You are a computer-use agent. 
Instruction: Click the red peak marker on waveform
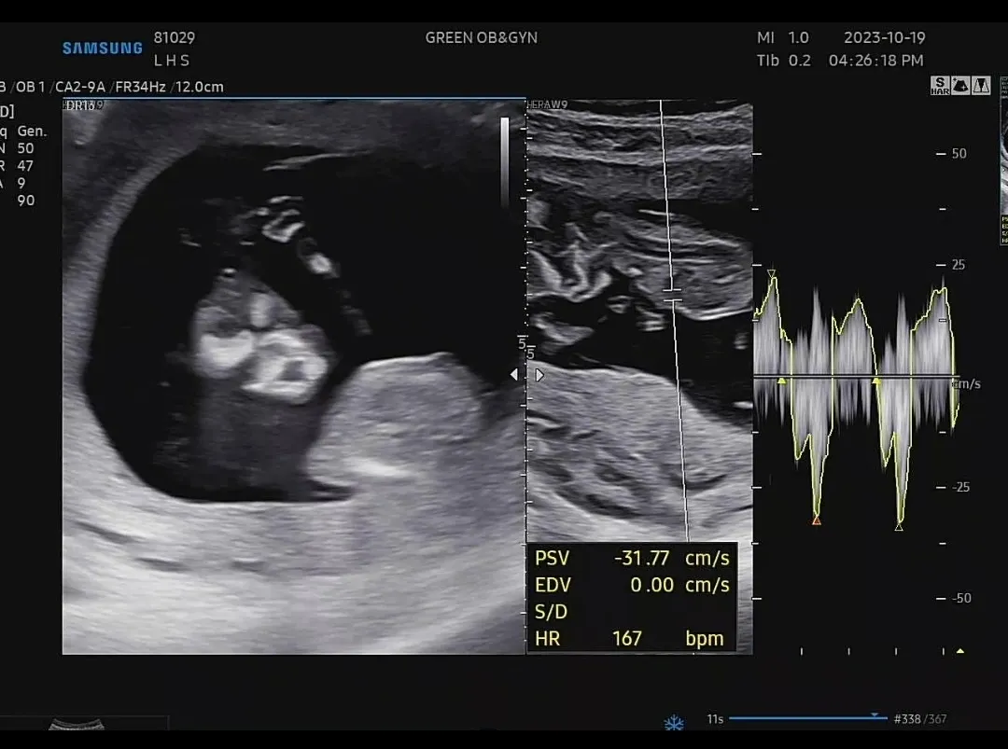pyautogui.click(x=817, y=520)
